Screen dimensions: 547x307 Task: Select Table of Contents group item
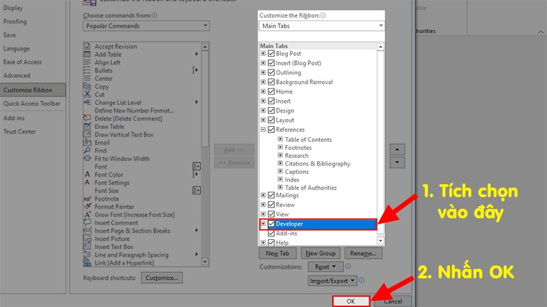coord(308,139)
